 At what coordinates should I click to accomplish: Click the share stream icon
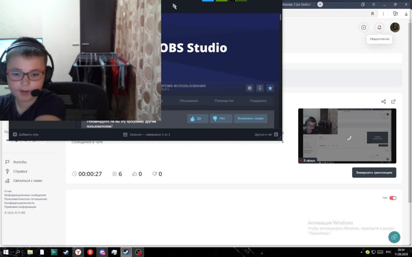pyautogui.click(x=383, y=102)
